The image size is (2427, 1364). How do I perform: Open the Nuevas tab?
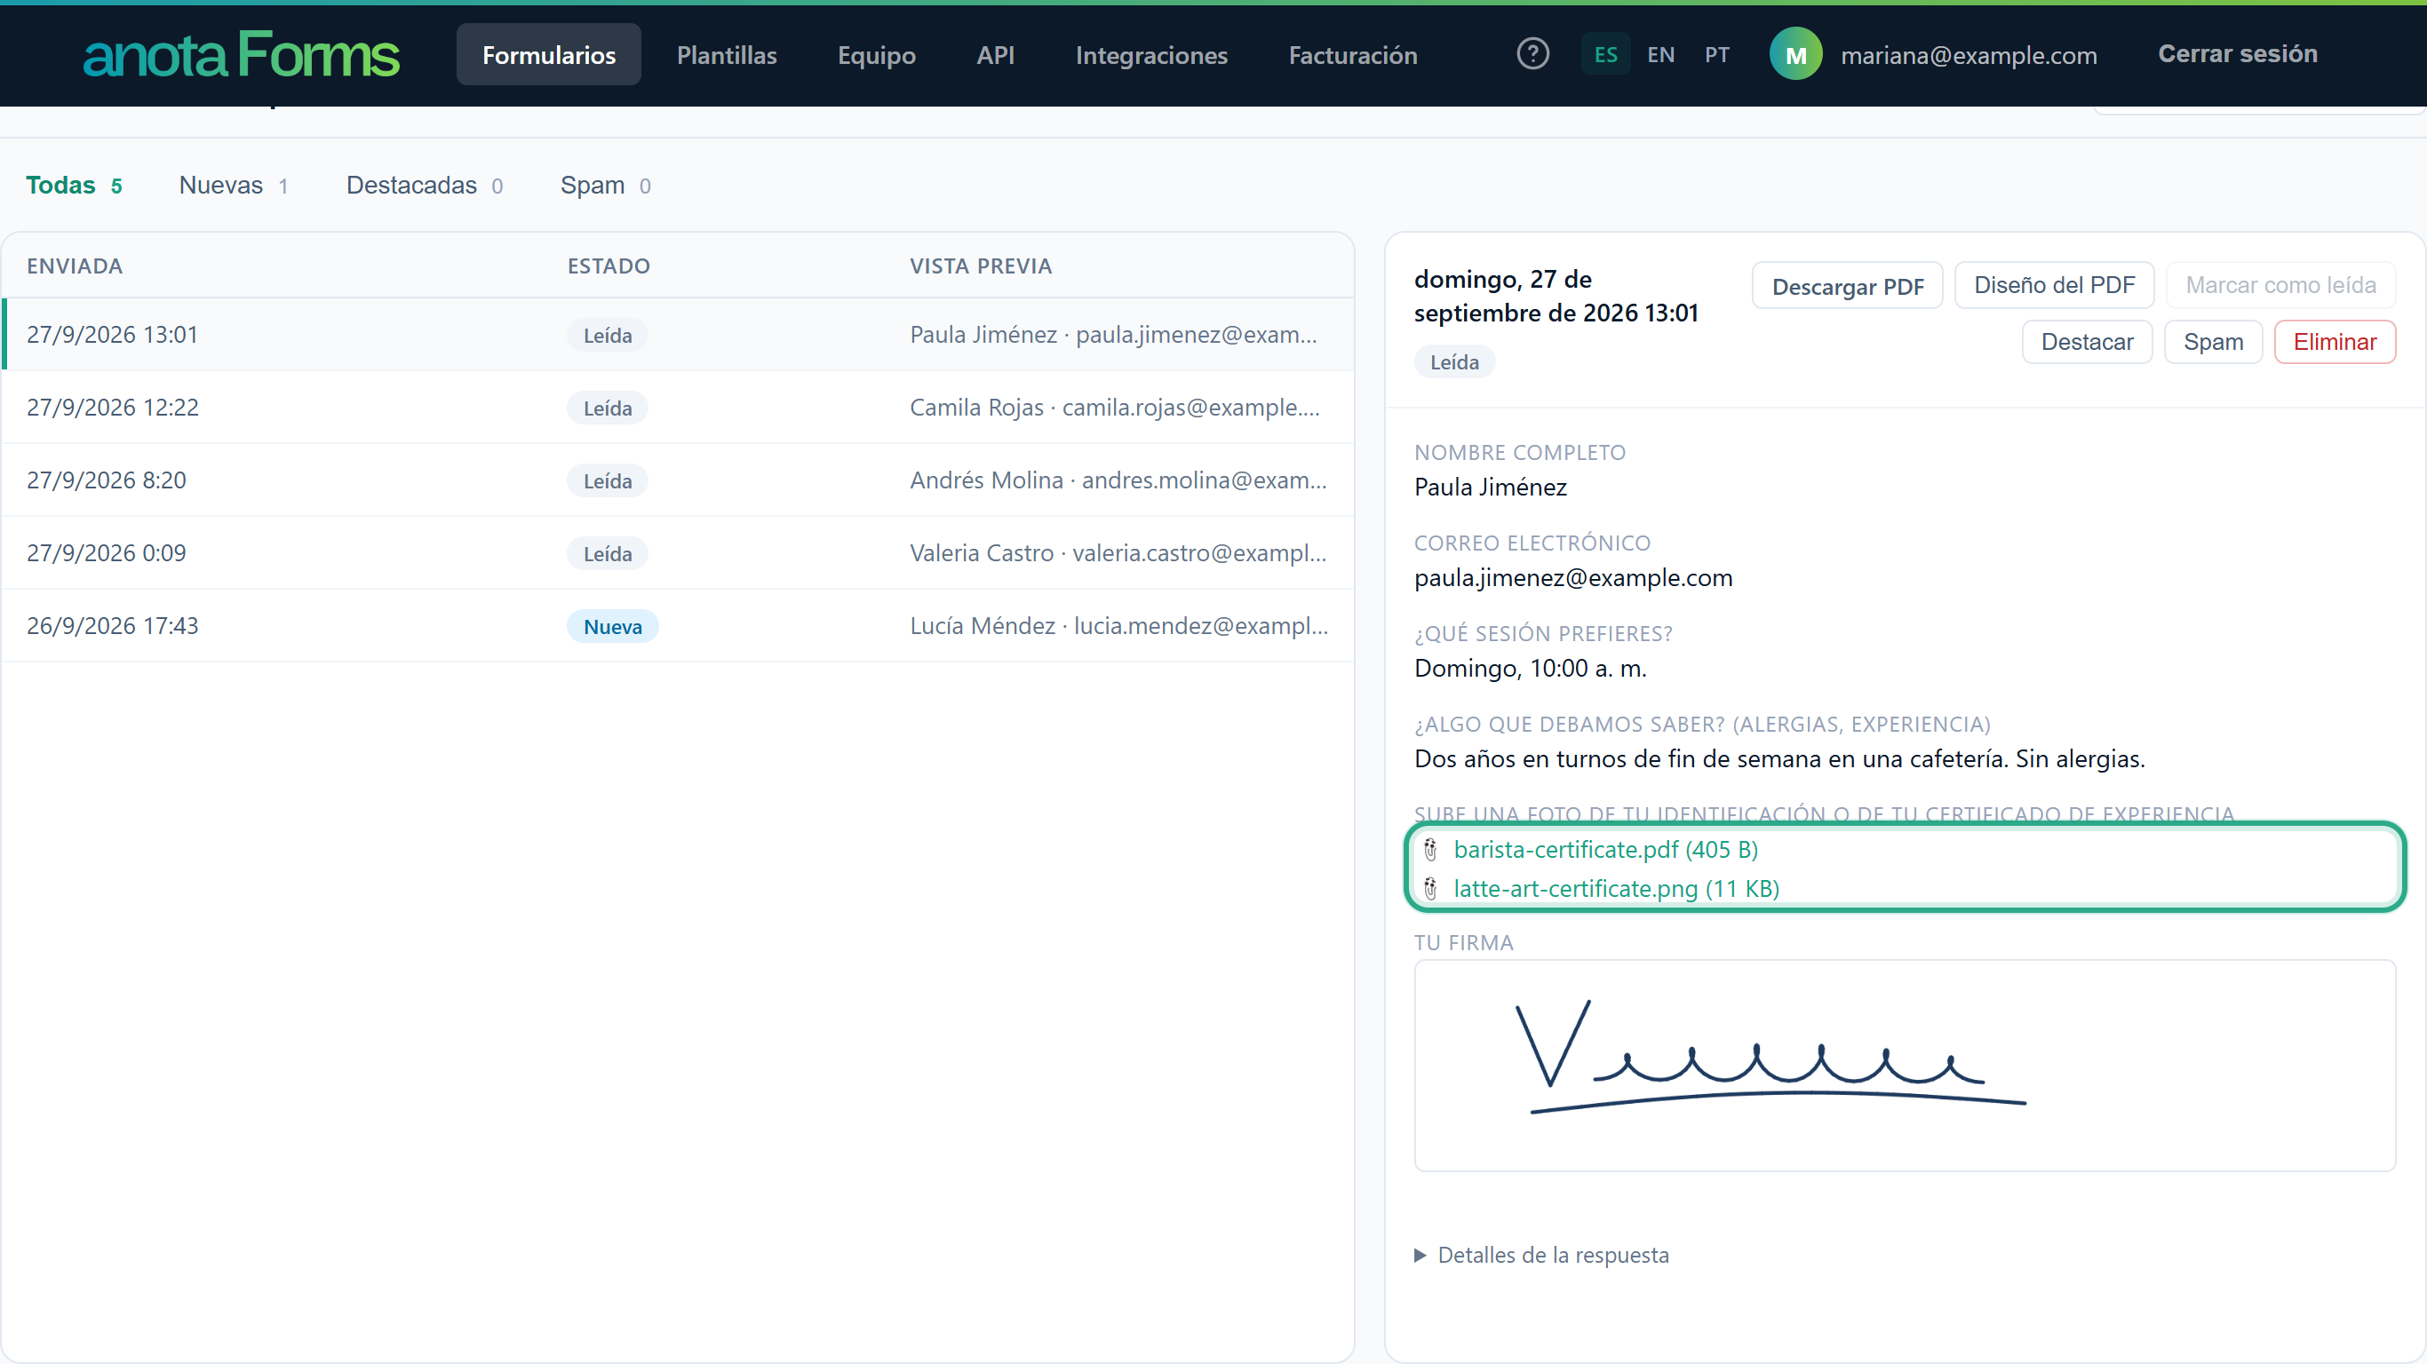click(x=233, y=185)
